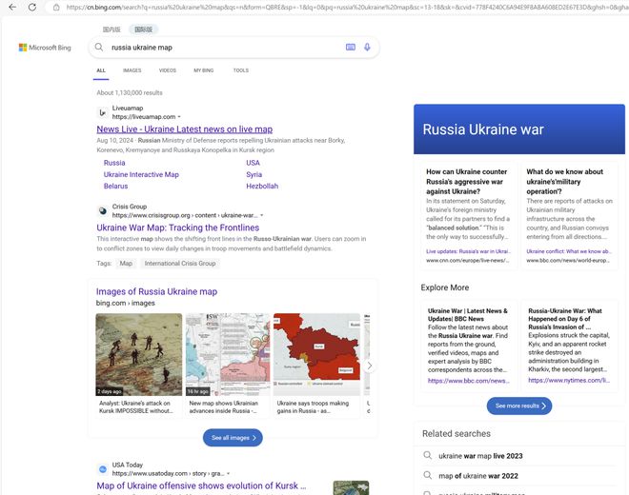Open the USA sitelink
This screenshot has height=495, width=629.
click(x=253, y=163)
